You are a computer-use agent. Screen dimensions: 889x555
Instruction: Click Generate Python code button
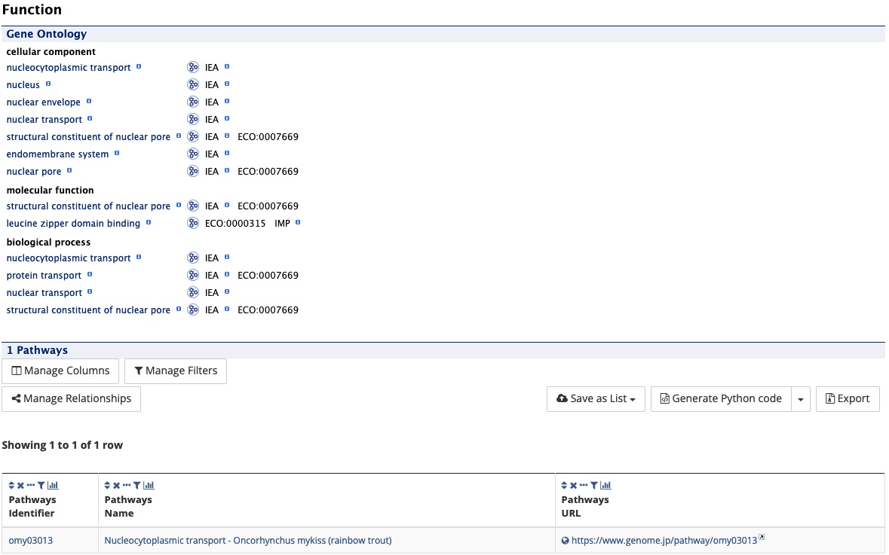coord(721,398)
